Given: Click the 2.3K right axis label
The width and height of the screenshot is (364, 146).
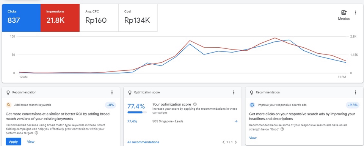Looking at the screenshot, I should (x=353, y=36).
